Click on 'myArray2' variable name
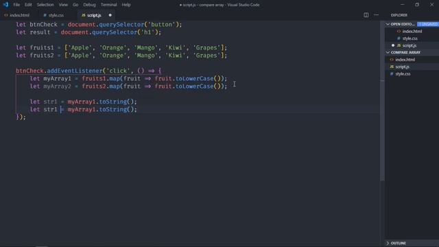The width and height of the screenshot is (439, 247). pos(57,86)
